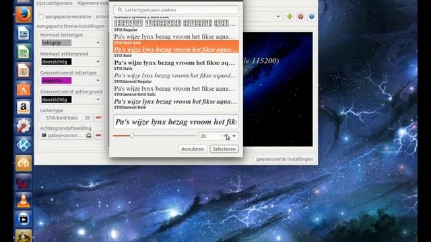Screen dimensions: 431x242
Task: Launch LibreOffice Writer from the dock
Action: point(24,34)
